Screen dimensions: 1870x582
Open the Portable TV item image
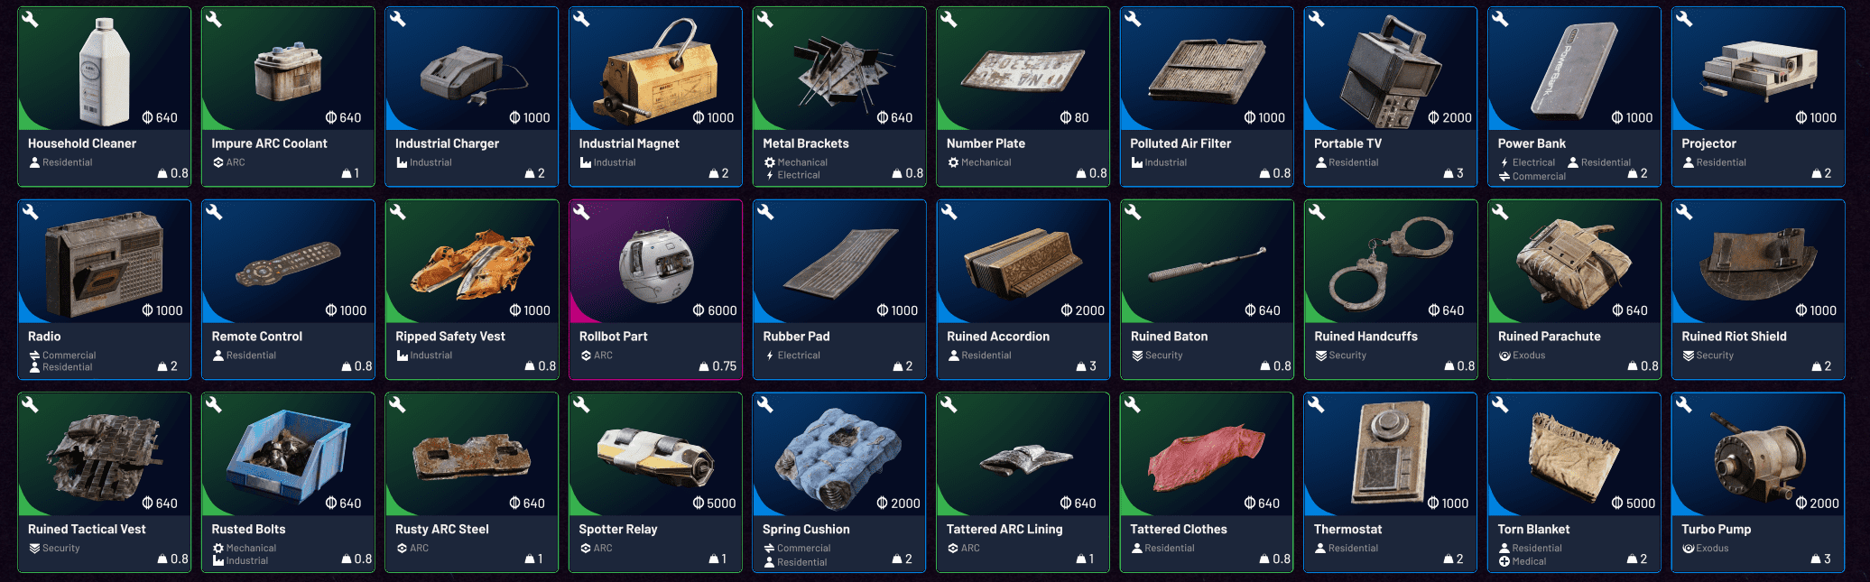pos(1391,69)
